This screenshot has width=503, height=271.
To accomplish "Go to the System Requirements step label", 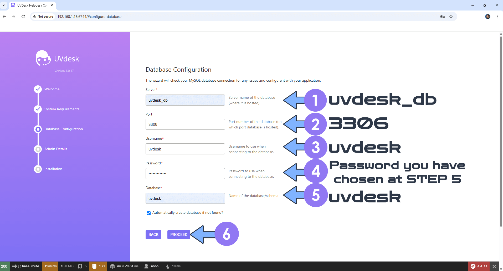I will tap(62, 109).
